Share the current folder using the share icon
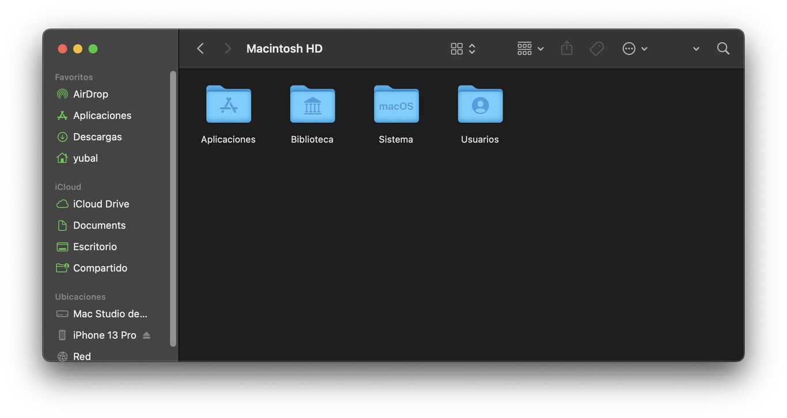 (566, 48)
